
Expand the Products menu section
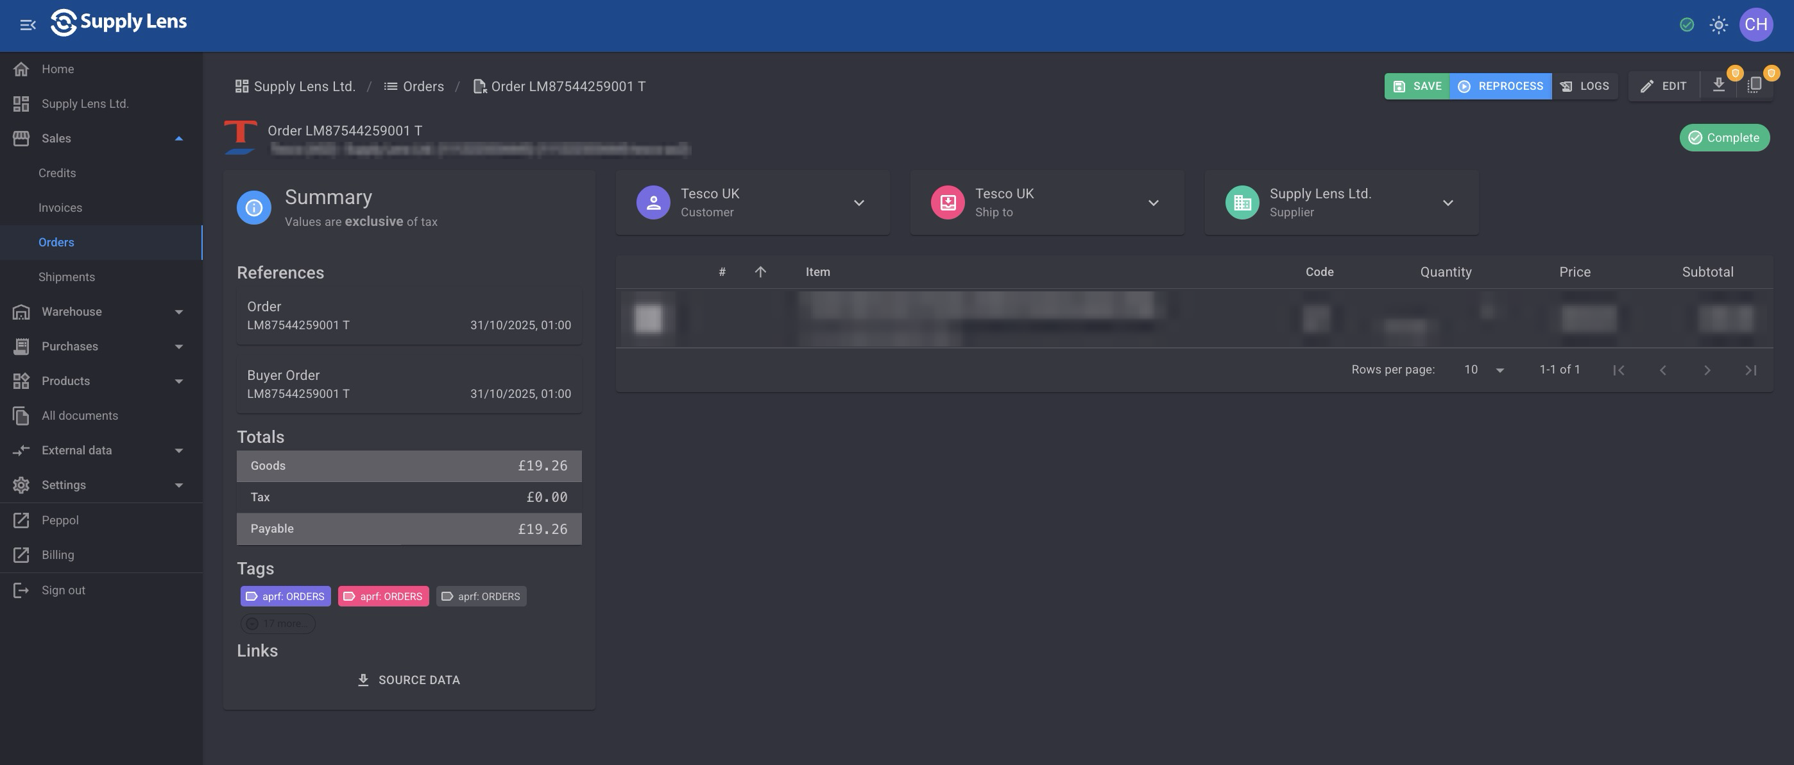[x=101, y=381]
